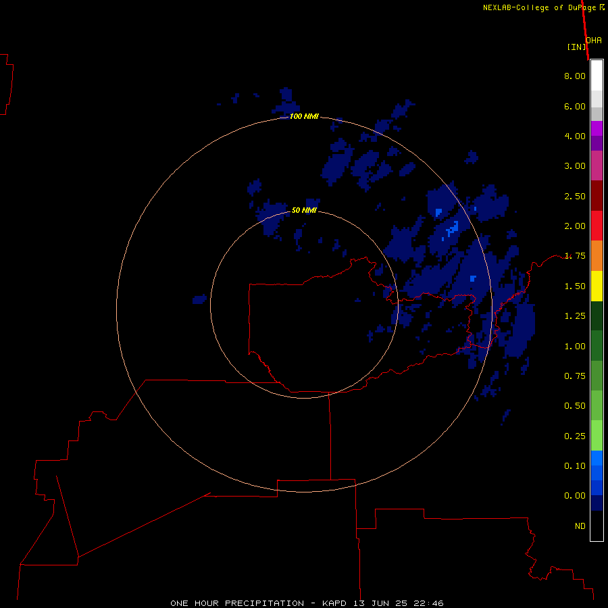The width and height of the screenshot is (608, 608).
Task: Click the 6.00 legend value
Action: (x=575, y=106)
